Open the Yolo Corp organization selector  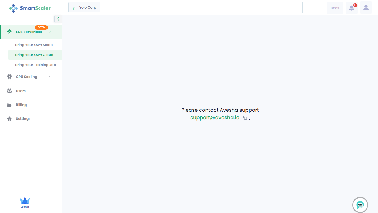[84, 7]
